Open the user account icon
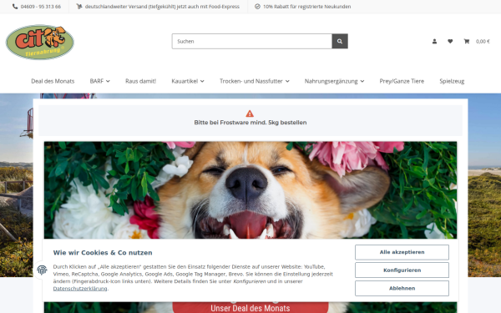 (x=434, y=41)
